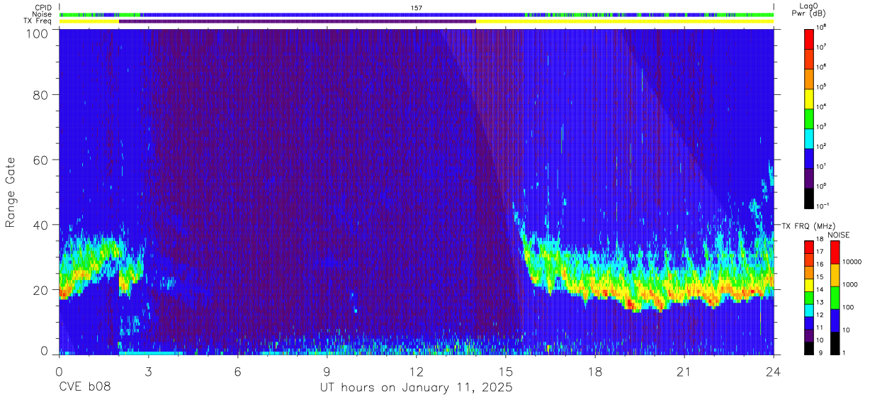Click x-axis tick label "24"
The width and height of the screenshot is (870, 402).
pyautogui.click(x=774, y=372)
